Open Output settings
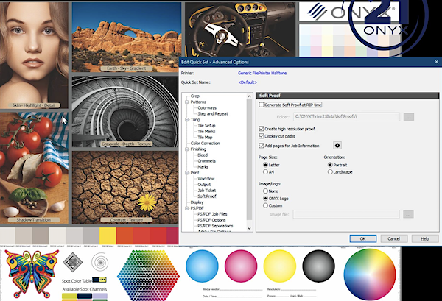Viewport: 442px width, 301px height. (204, 185)
